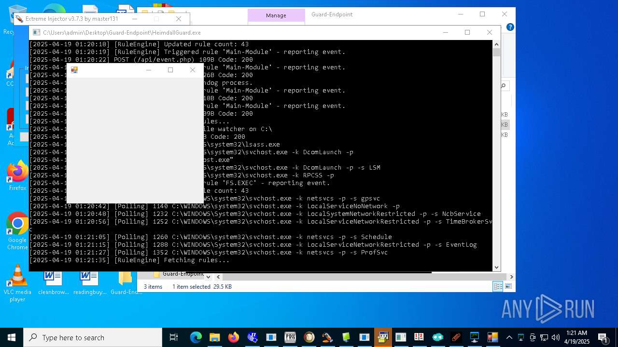Minimize the Extreme Injector window

[135, 19]
